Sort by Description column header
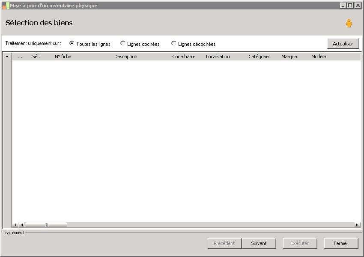The height and width of the screenshot is (257, 364). [x=126, y=57]
